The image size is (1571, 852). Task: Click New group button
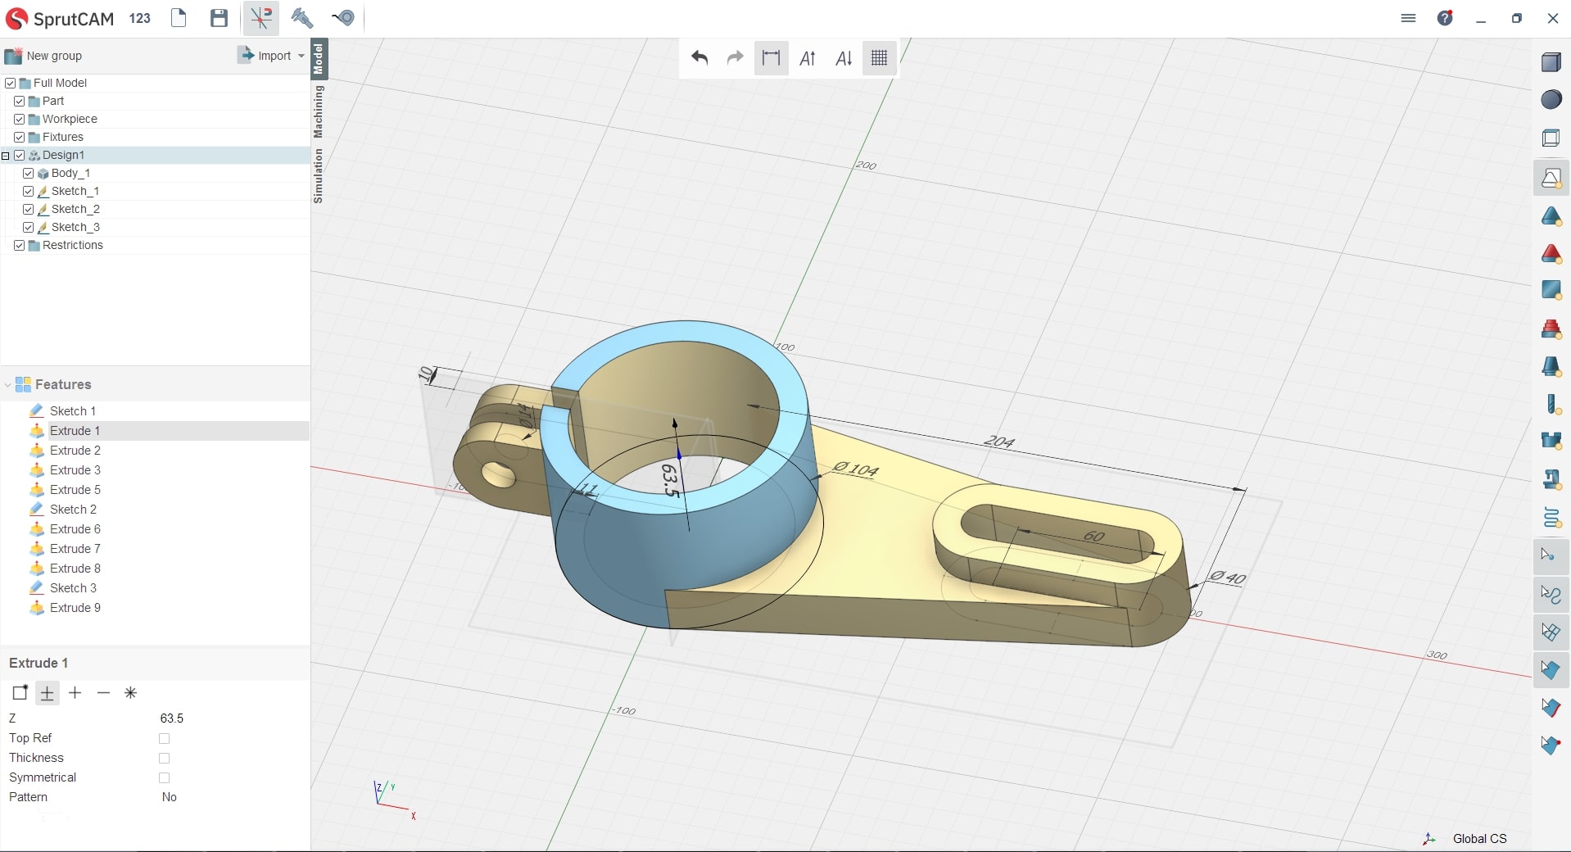tap(43, 56)
